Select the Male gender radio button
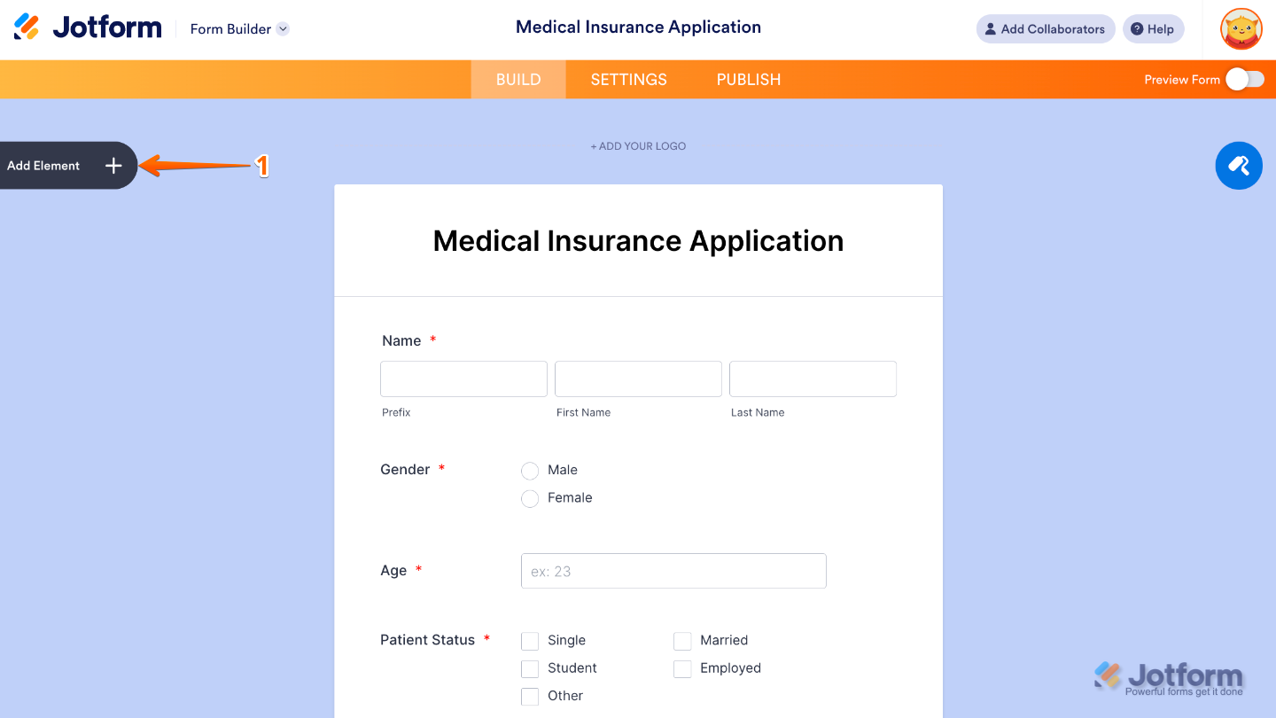This screenshot has height=718, width=1276. 530,471
